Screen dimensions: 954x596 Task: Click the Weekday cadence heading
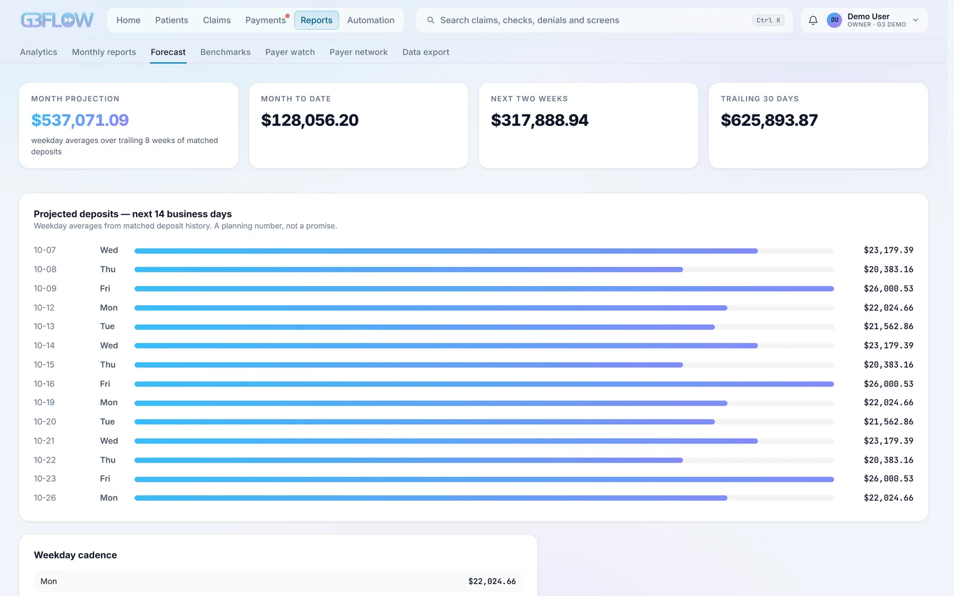point(76,555)
